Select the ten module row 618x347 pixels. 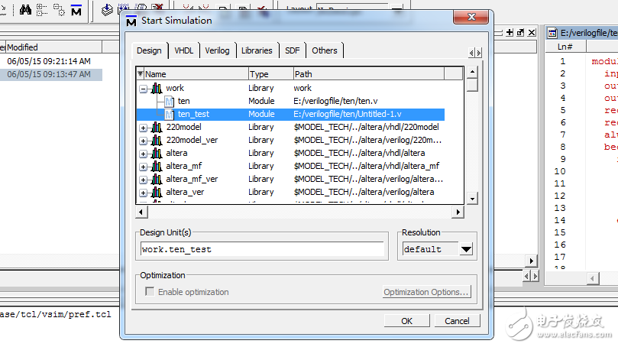(290, 101)
